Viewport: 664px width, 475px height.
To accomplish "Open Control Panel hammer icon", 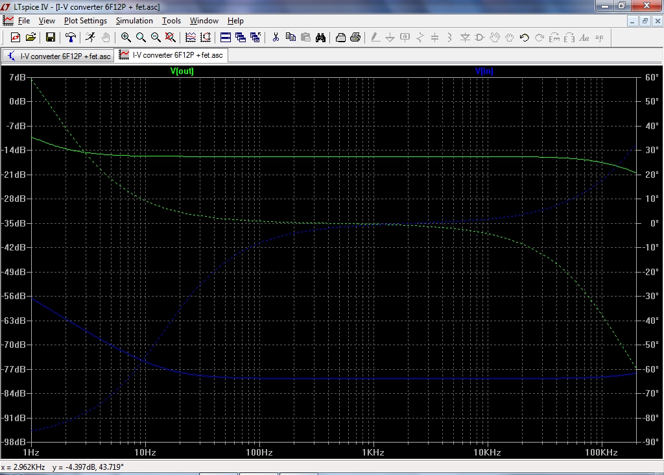I will click(x=70, y=38).
